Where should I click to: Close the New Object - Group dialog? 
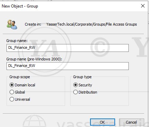143,6
